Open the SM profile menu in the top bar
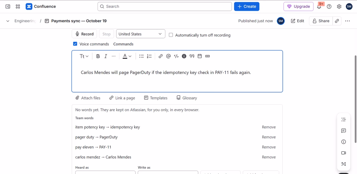 pyautogui.click(x=349, y=6)
